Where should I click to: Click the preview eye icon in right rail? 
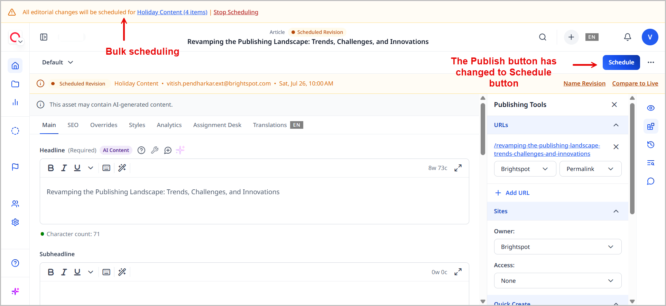point(650,108)
